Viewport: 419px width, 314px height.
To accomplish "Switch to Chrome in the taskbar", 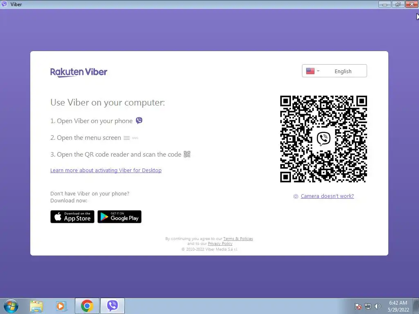I will [x=87, y=306].
